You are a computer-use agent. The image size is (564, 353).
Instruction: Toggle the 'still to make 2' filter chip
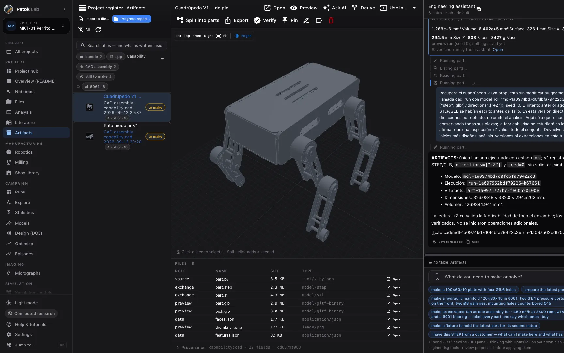(x=96, y=76)
